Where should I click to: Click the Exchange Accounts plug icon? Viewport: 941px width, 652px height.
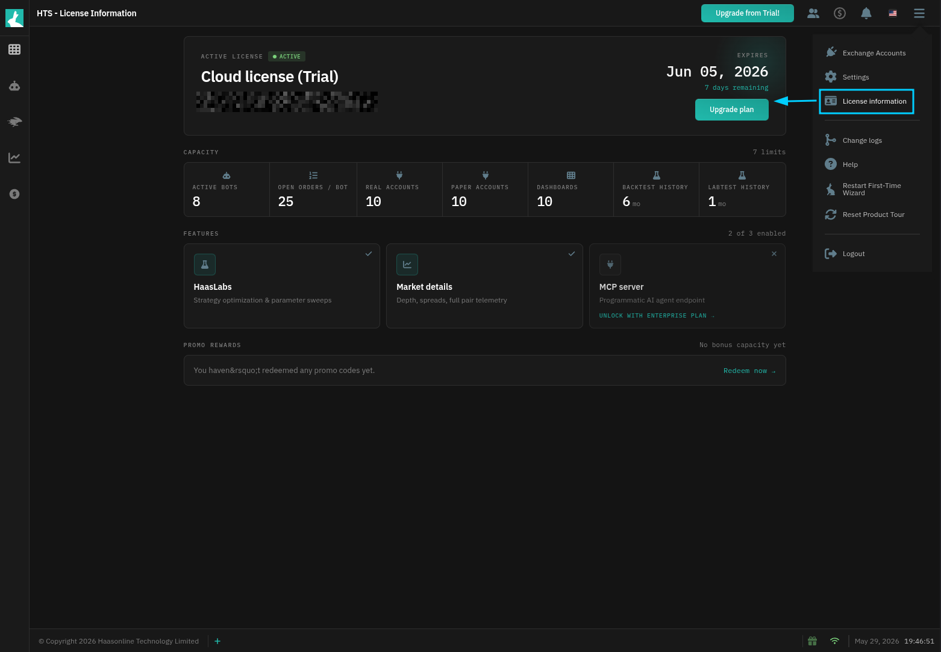point(831,52)
